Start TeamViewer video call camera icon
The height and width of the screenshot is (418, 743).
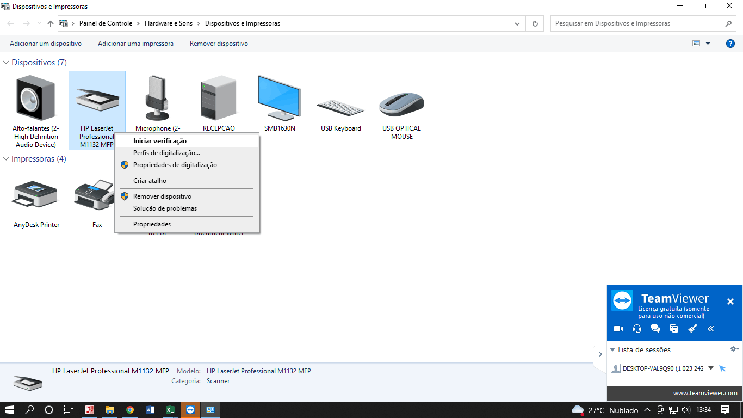click(x=618, y=329)
